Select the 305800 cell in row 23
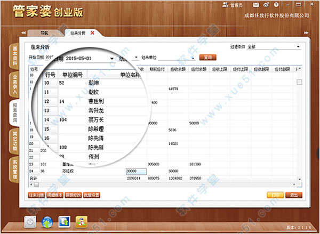The image size is (320, 234). click(157, 164)
